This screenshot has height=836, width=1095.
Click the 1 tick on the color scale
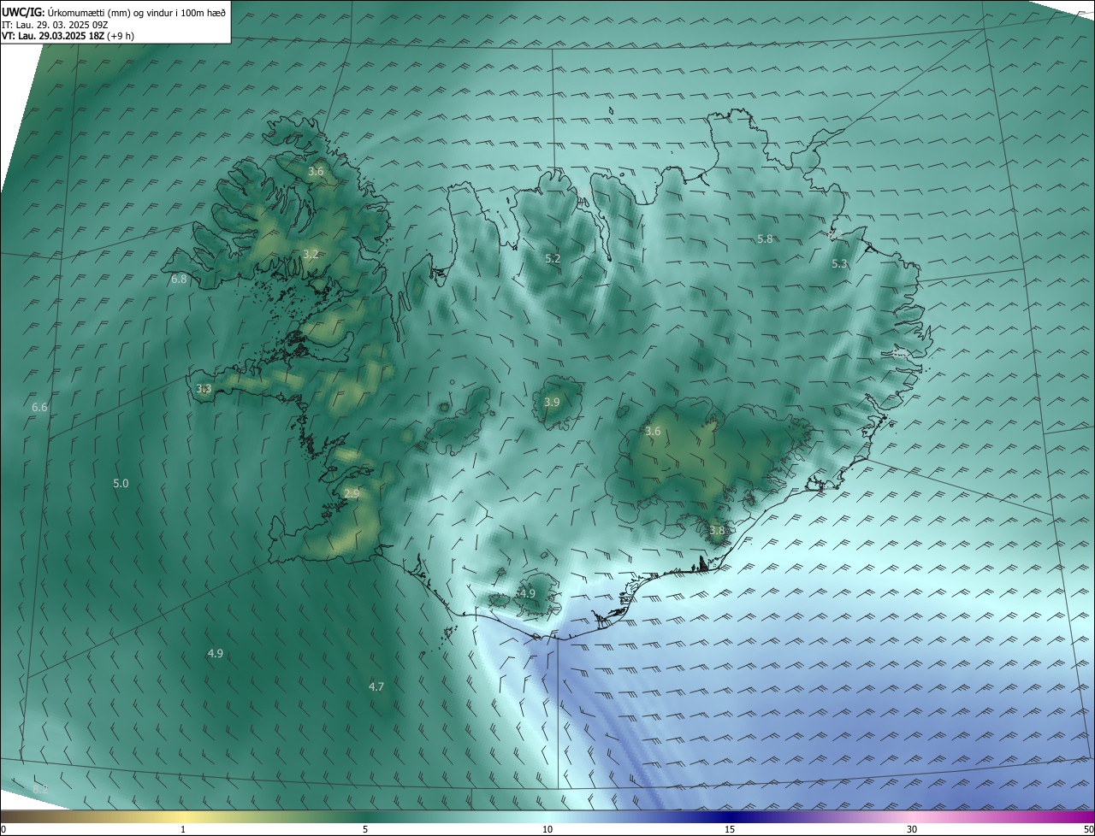[x=183, y=829]
